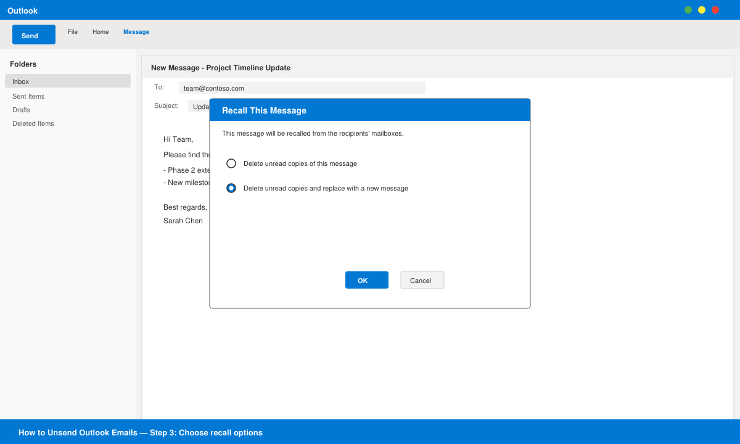Viewport: 740px width, 444px height.
Task: Open the Inbox folder
Action: [x=68, y=81]
